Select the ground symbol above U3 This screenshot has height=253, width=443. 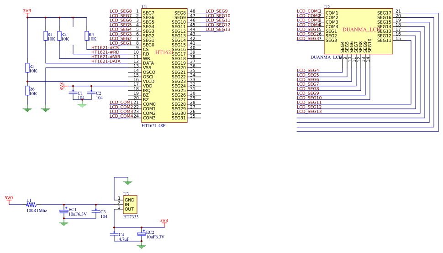pos(128,182)
